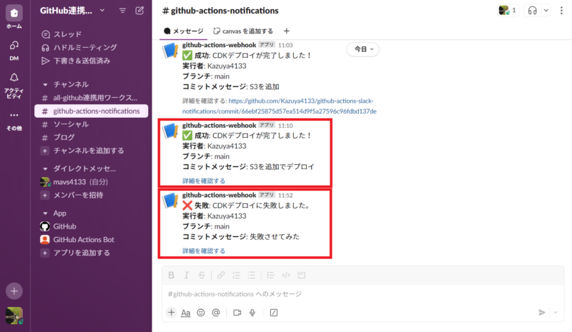Open slash command shortcuts

point(274,313)
